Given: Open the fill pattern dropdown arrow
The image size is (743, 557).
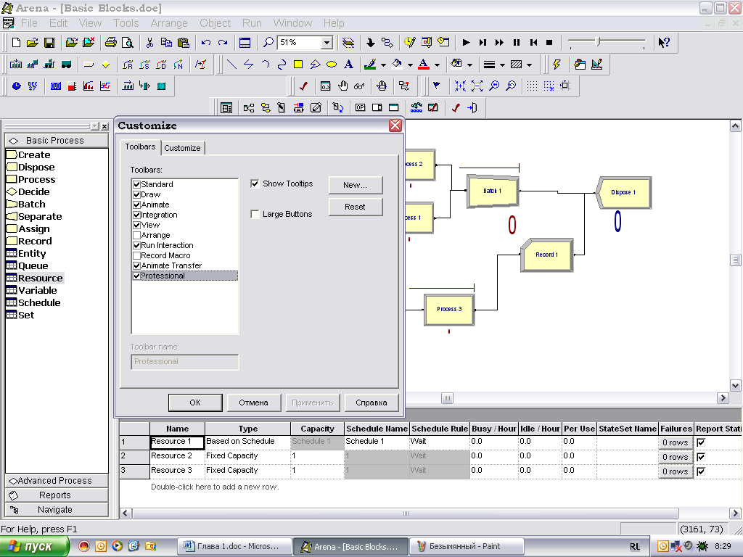Looking at the screenshot, I should click(529, 65).
